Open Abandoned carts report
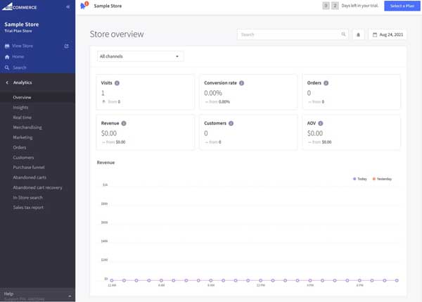422x302 pixels. [30, 177]
